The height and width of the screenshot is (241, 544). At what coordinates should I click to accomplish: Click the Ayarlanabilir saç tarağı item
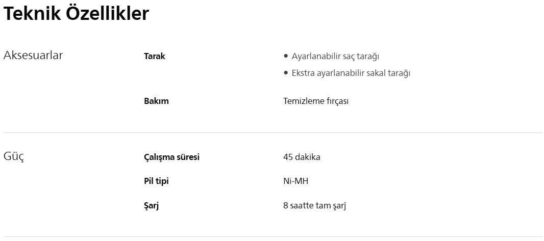click(335, 57)
